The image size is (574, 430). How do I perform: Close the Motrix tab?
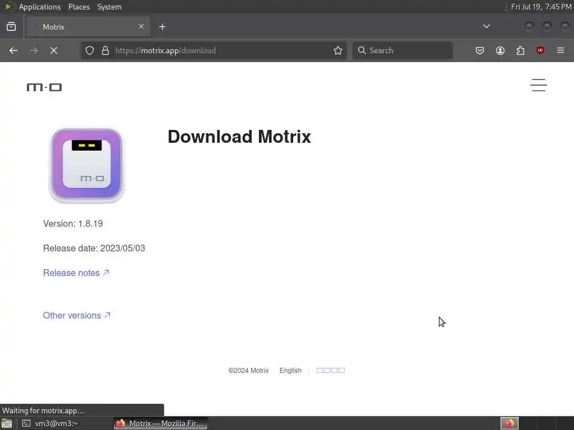(x=141, y=26)
